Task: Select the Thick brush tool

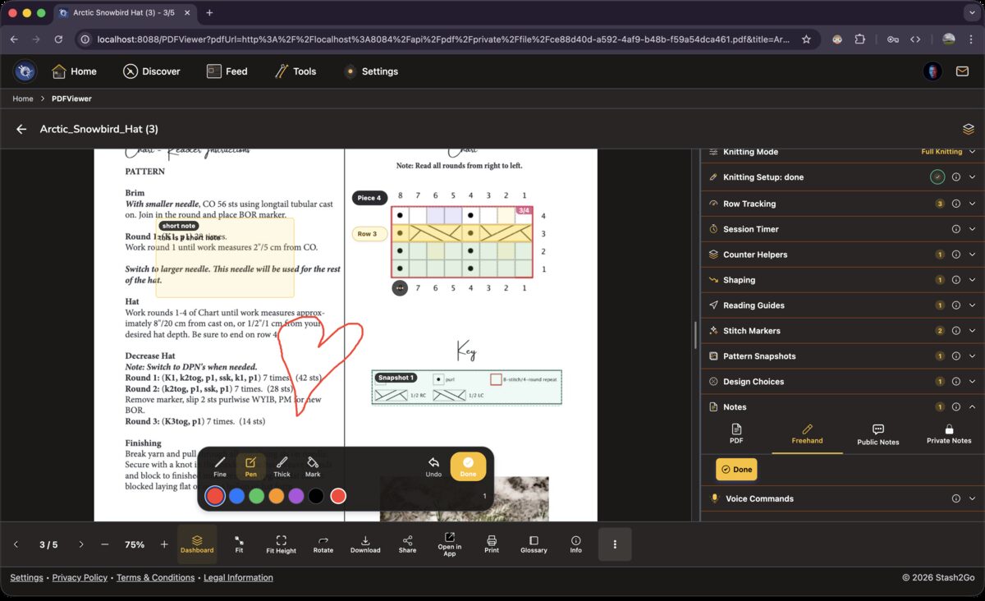Action: [x=282, y=466]
